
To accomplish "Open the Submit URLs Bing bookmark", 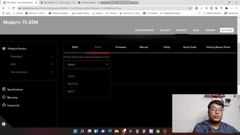I will coord(130,13).
